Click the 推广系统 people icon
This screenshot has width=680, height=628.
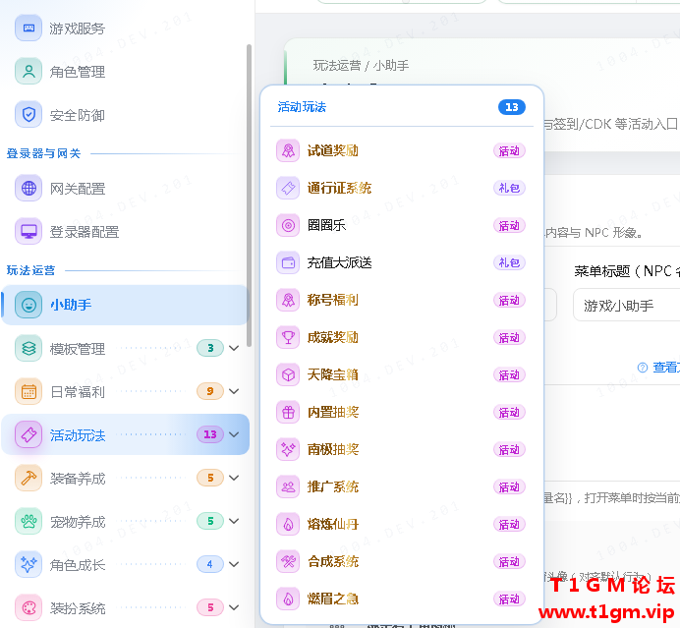(x=288, y=487)
